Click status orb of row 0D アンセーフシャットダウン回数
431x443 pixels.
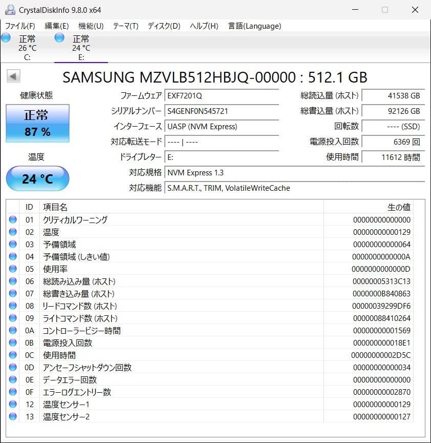point(13,367)
